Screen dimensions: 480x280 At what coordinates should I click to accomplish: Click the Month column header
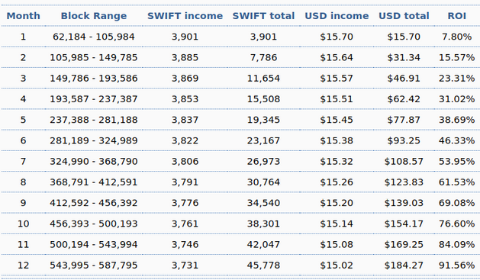pos(23,16)
